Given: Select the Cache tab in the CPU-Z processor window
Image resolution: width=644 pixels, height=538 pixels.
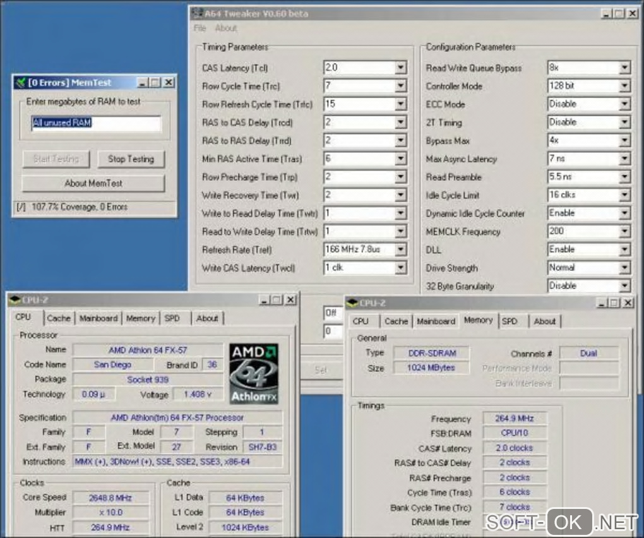Looking at the screenshot, I should point(59,319).
